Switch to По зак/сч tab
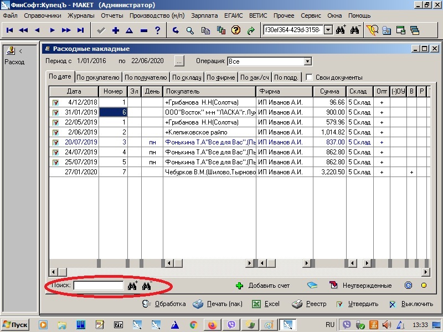The image size is (443, 332). [255, 77]
